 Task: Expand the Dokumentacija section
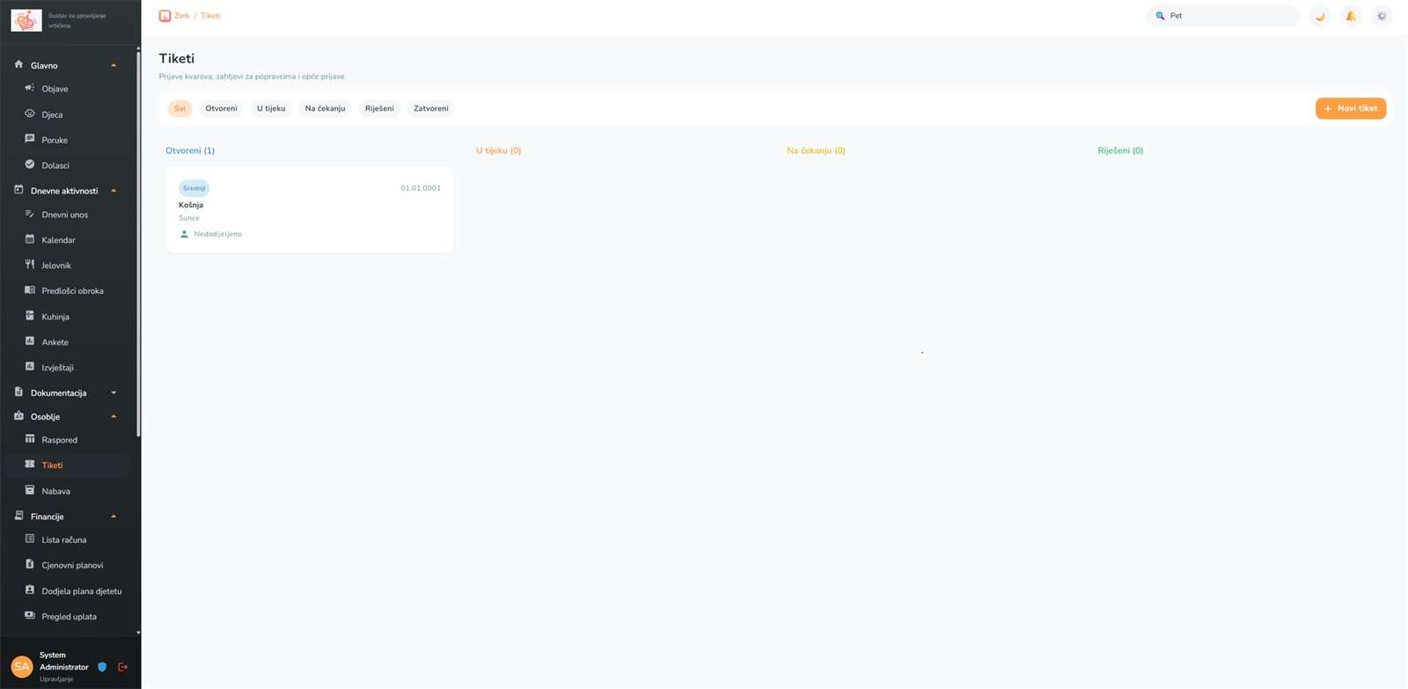click(114, 393)
